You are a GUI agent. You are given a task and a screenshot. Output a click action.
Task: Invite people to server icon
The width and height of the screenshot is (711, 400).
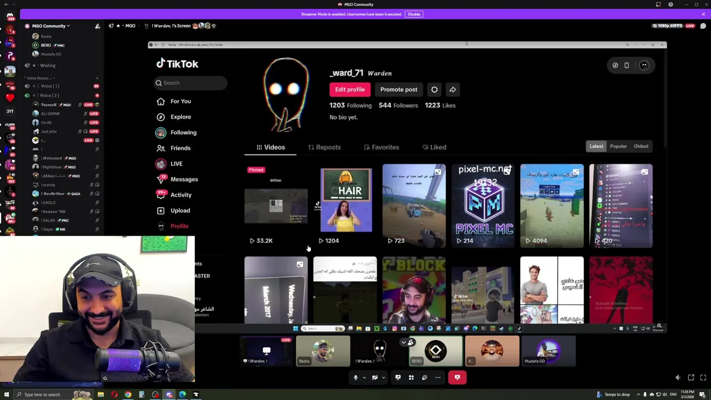97,26
